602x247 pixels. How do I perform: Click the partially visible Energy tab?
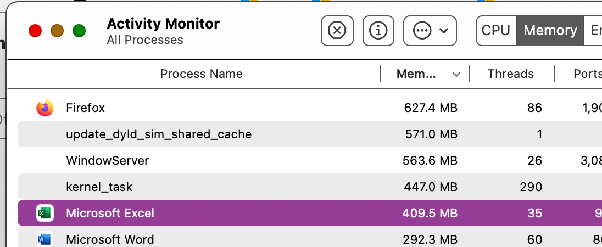coord(593,31)
